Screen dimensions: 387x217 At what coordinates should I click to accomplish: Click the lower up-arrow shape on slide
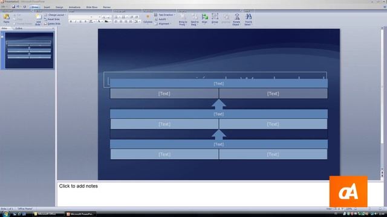click(x=219, y=134)
